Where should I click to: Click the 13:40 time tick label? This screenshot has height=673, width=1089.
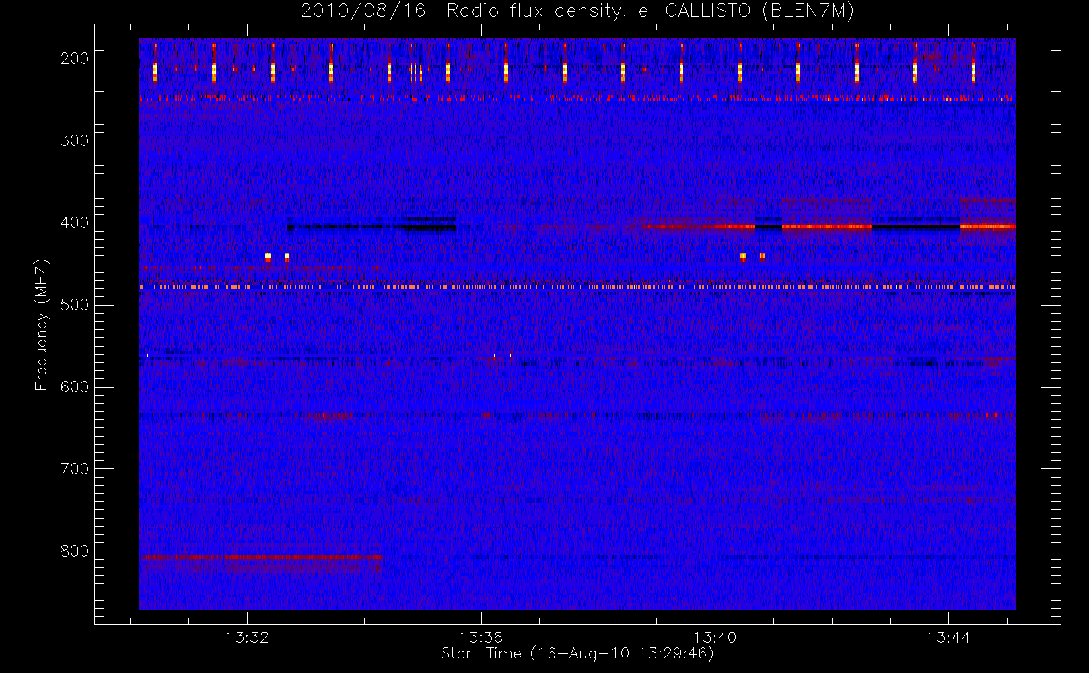(x=715, y=637)
